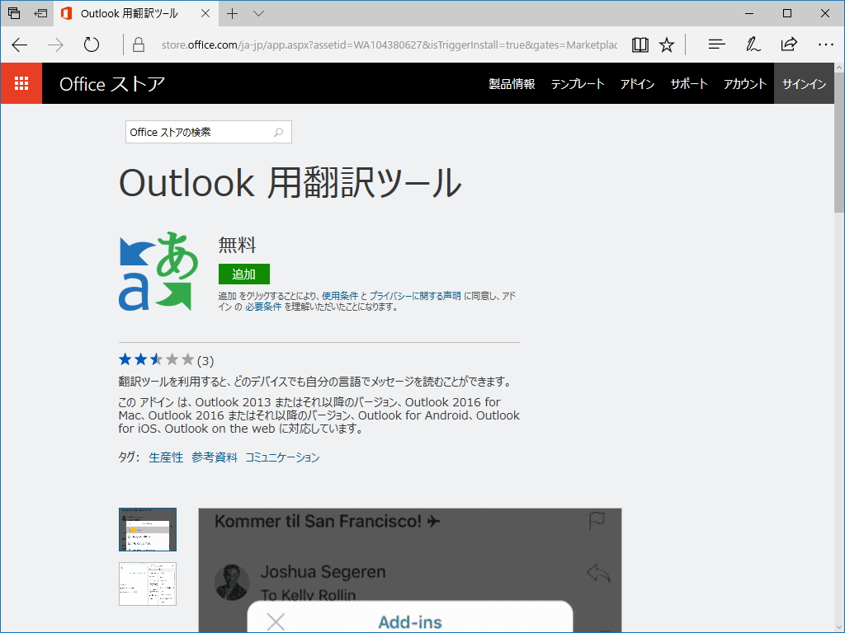Click the translator add-in logo icon
This screenshot has height=633, width=845.
click(158, 273)
